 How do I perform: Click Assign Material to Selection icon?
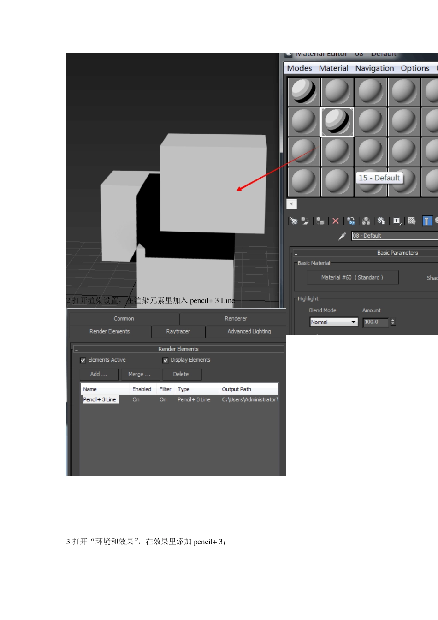coord(320,221)
